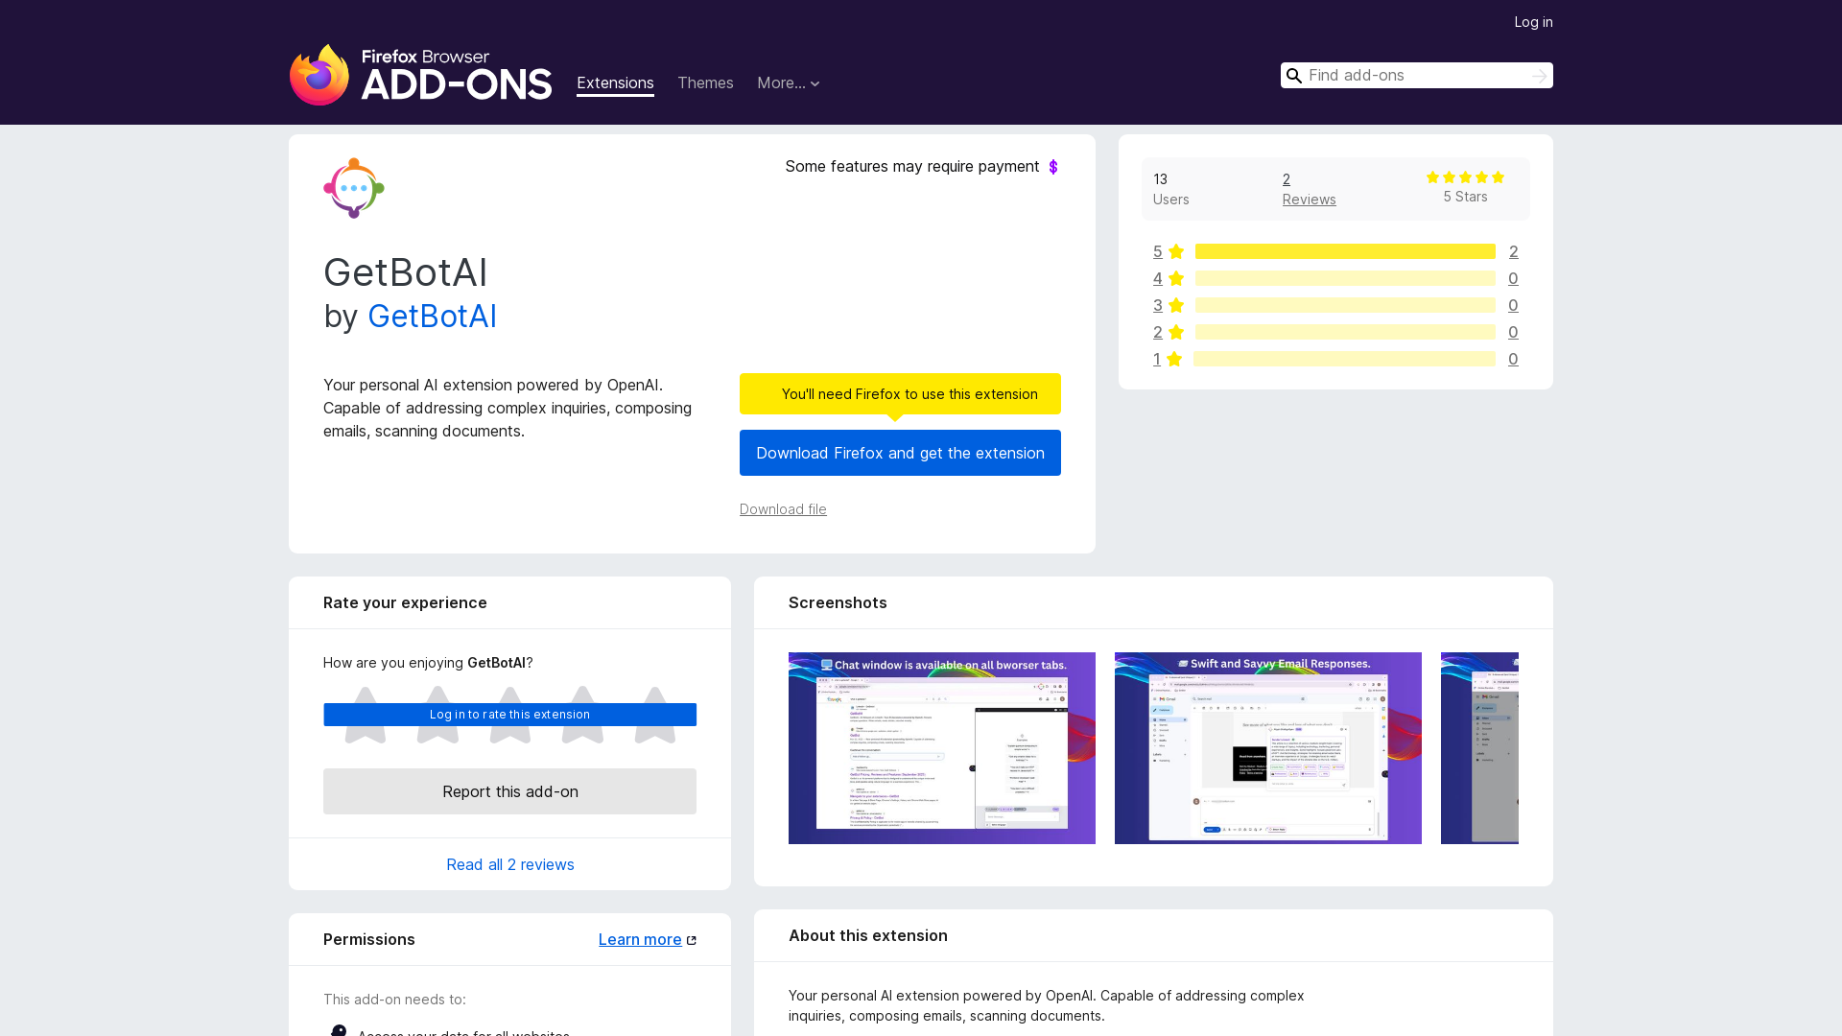Open the 2 Reviews link

(1309, 189)
